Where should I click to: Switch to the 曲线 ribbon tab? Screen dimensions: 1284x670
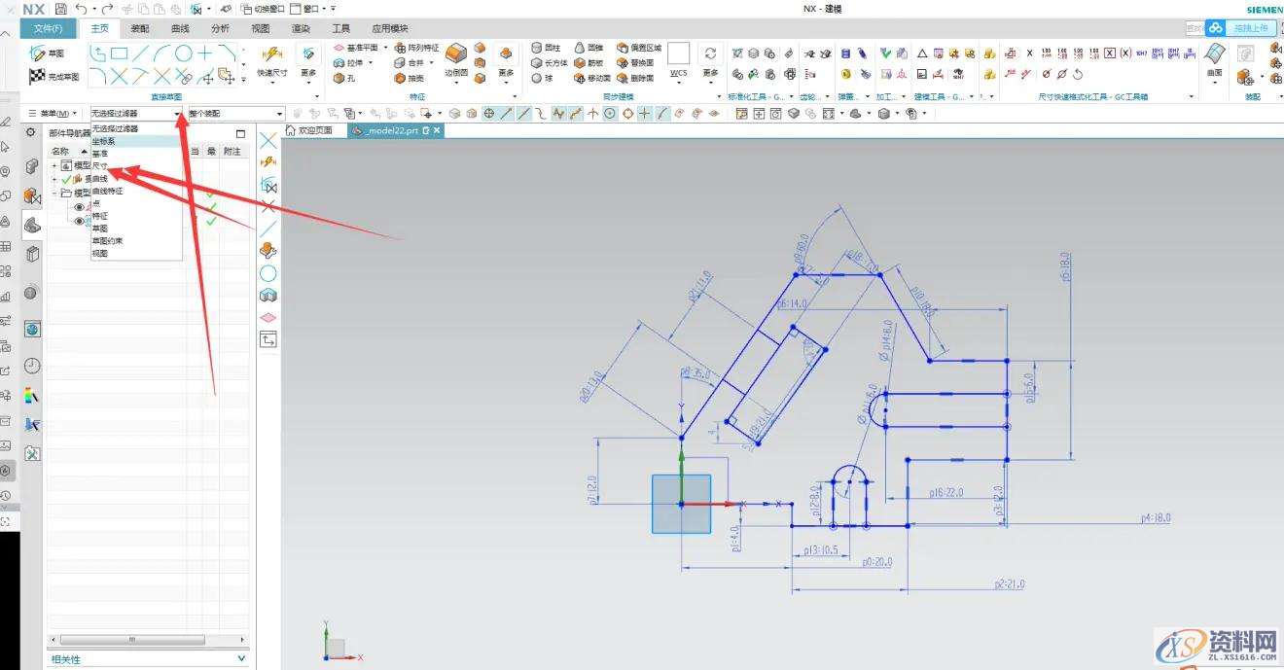coord(180,29)
